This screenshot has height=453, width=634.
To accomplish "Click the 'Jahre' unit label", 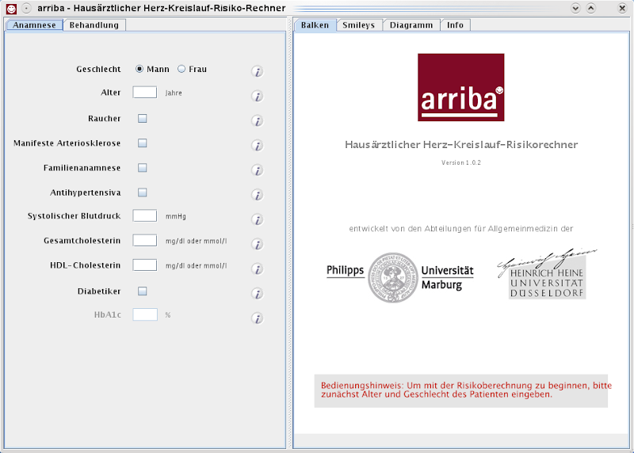I will pyautogui.click(x=174, y=93).
